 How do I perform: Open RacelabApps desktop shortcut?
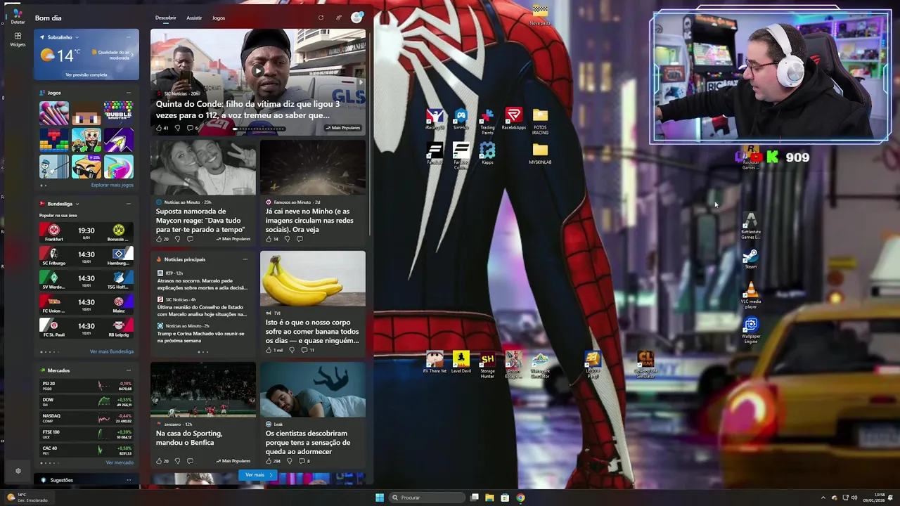[513, 119]
